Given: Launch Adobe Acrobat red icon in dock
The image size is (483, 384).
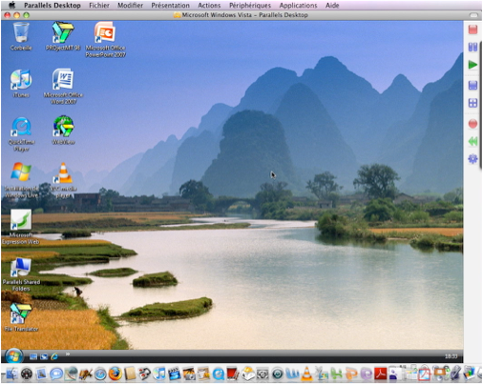Looking at the screenshot, I should pyautogui.click(x=380, y=374).
